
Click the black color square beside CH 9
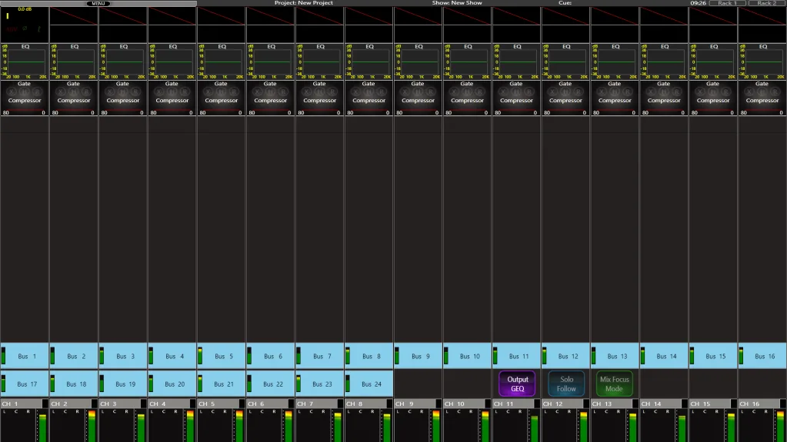click(x=439, y=404)
